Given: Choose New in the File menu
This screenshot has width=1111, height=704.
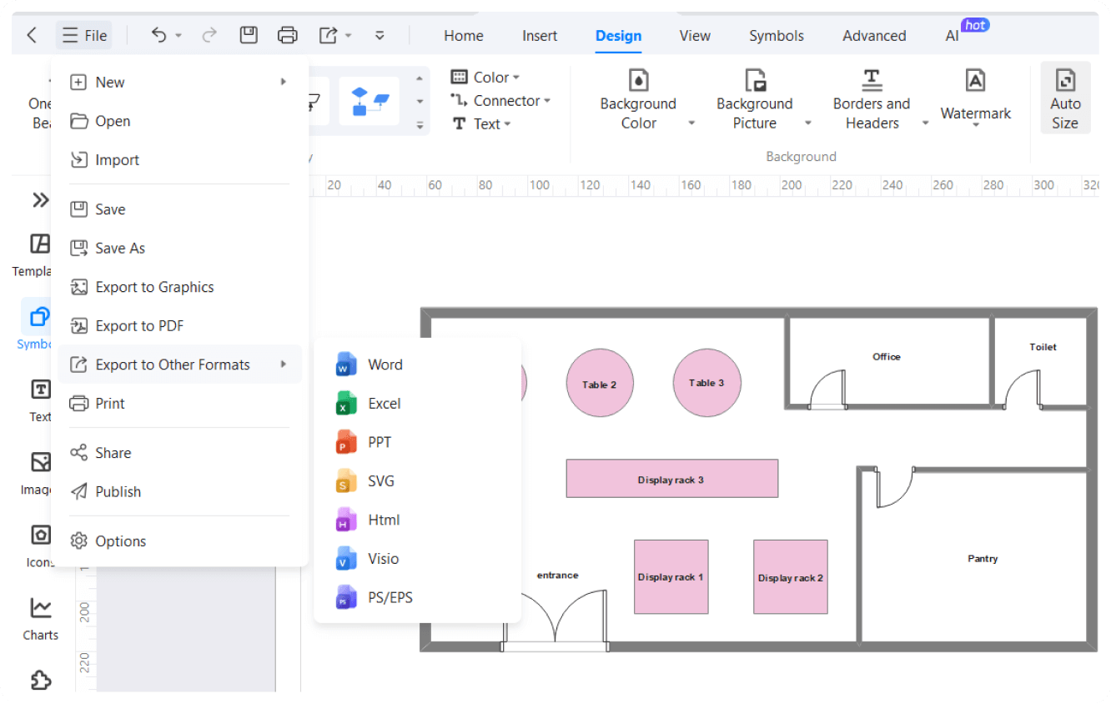Looking at the screenshot, I should pos(179,82).
